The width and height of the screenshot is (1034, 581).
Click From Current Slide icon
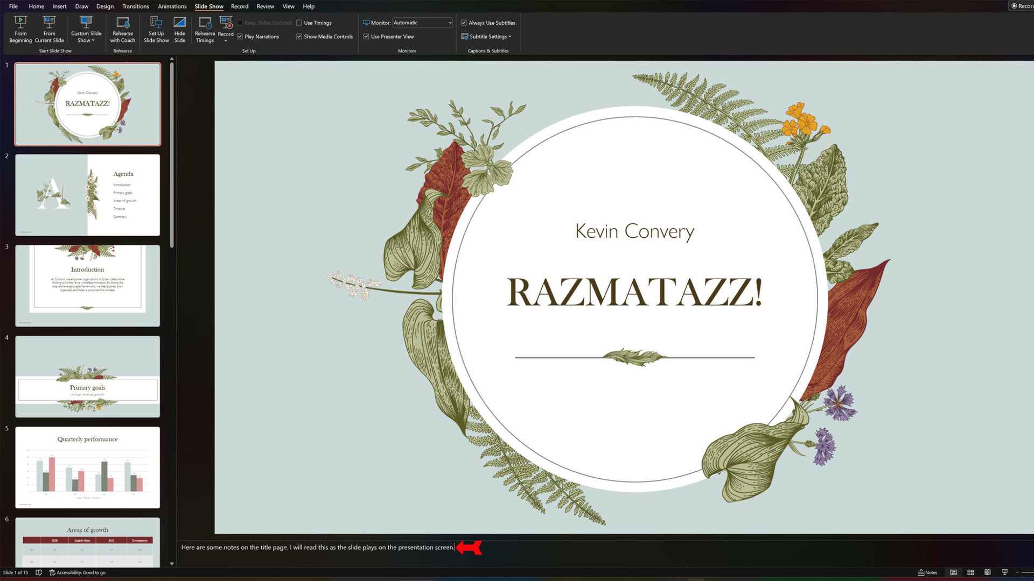(x=49, y=23)
